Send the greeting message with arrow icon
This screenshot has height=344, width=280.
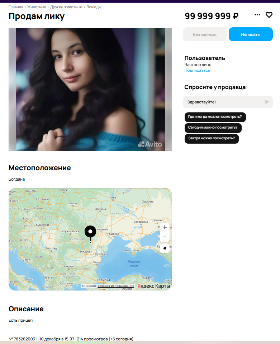(x=267, y=102)
